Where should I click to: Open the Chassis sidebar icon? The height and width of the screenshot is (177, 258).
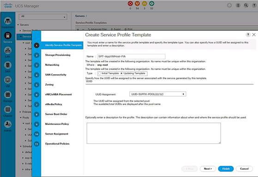coord(8,109)
